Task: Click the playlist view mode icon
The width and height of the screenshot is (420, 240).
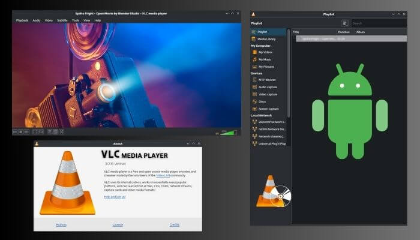Action: 345,23
